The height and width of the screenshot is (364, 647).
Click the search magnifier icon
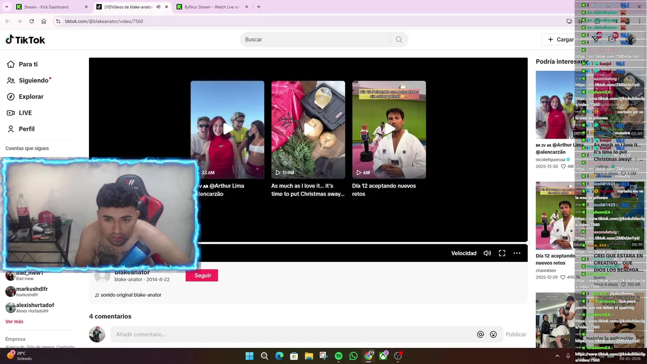pos(399,39)
